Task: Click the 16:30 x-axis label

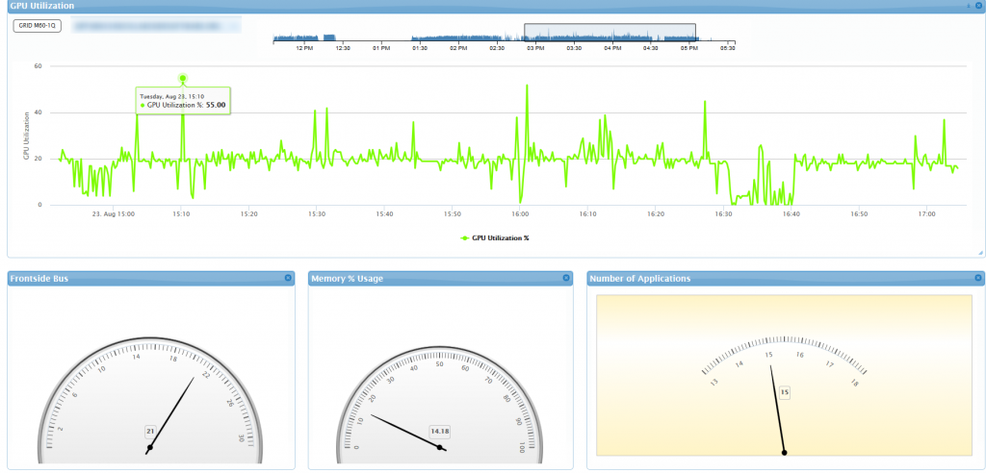Action: 723,214
